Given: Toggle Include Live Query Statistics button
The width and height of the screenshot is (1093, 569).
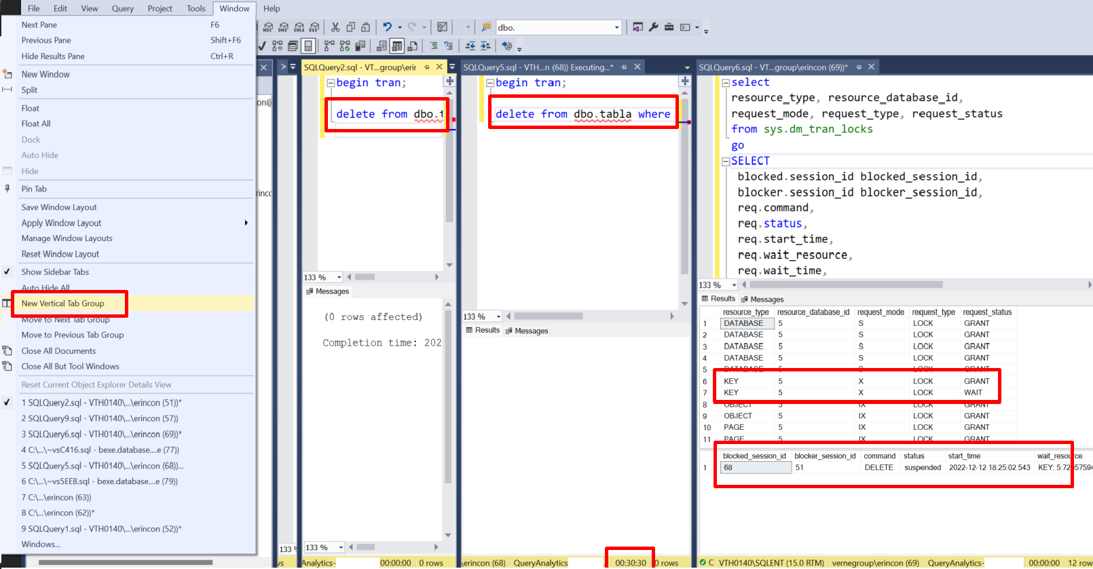Looking at the screenshot, I should point(345,45).
